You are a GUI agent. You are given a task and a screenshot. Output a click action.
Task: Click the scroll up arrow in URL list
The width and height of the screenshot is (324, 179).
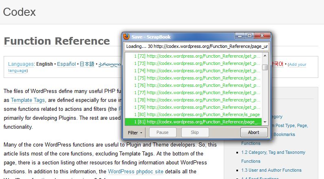[265, 56]
